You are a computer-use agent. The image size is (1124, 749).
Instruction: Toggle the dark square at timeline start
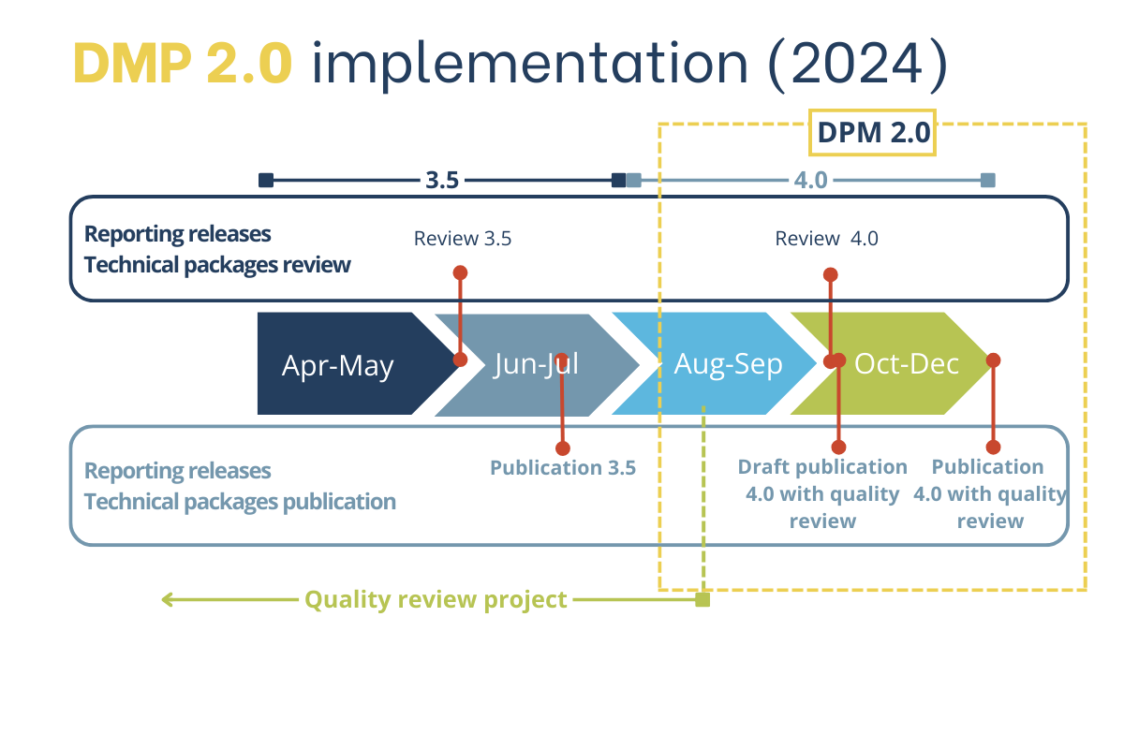266,178
